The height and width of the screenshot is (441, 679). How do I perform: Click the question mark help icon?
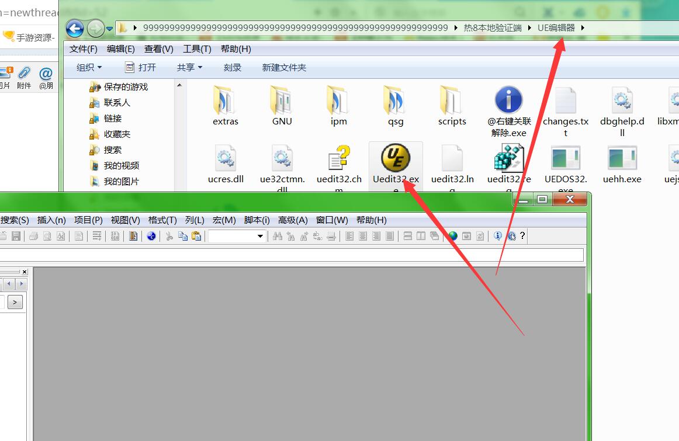522,236
